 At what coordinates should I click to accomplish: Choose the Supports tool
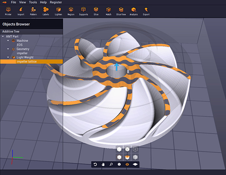84,11
